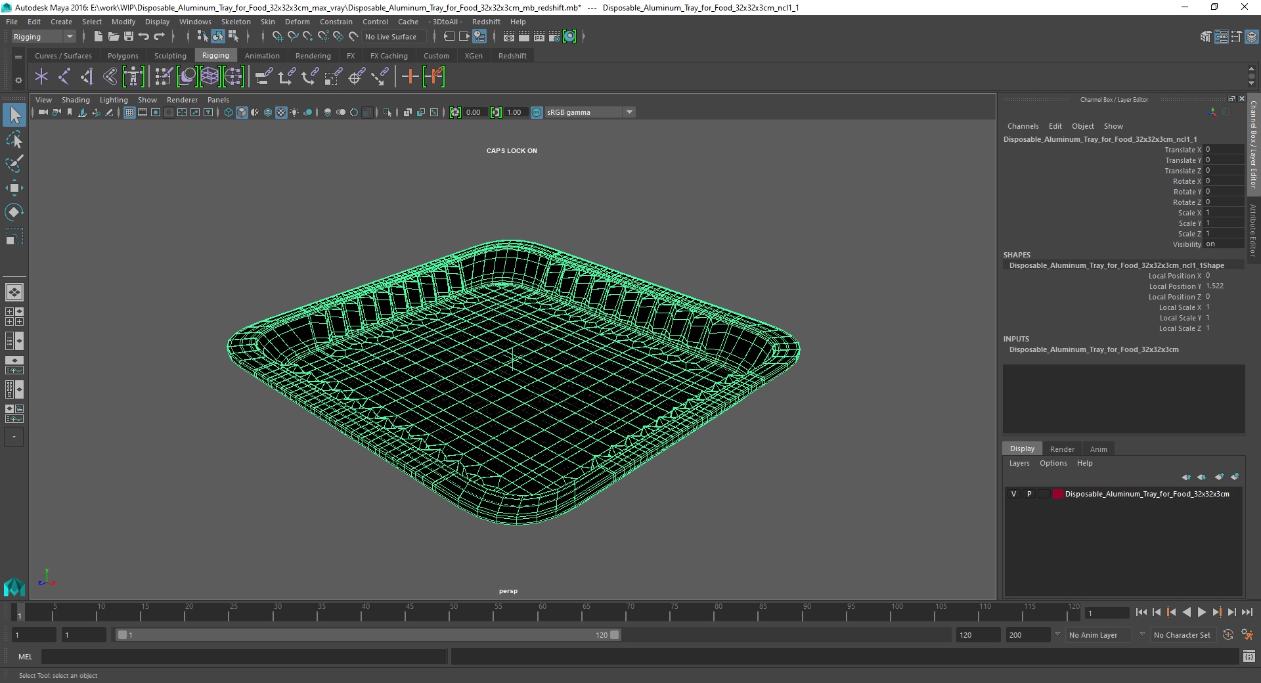Click the Translate X value field
This screenshot has height=683, width=1261.
[1224, 150]
